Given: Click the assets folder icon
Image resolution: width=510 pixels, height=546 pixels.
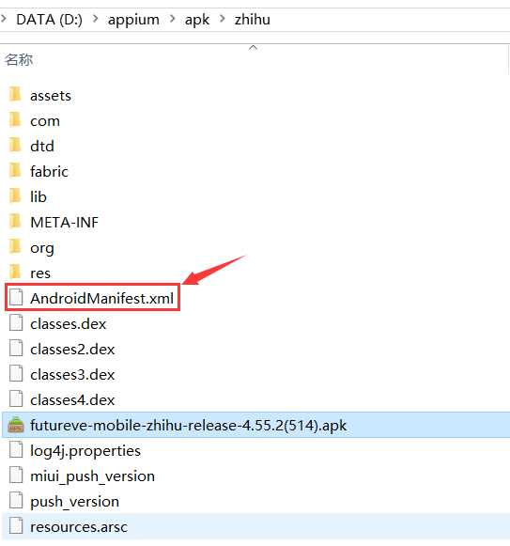Looking at the screenshot, I should pos(15,95).
